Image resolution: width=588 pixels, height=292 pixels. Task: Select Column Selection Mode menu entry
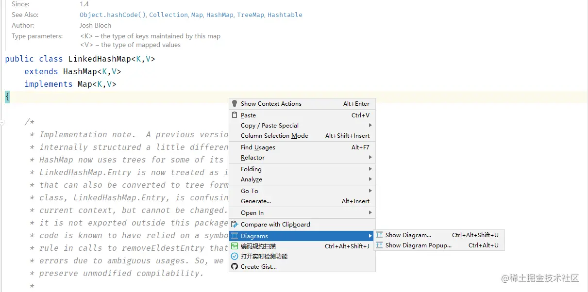[x=302, y=135]
